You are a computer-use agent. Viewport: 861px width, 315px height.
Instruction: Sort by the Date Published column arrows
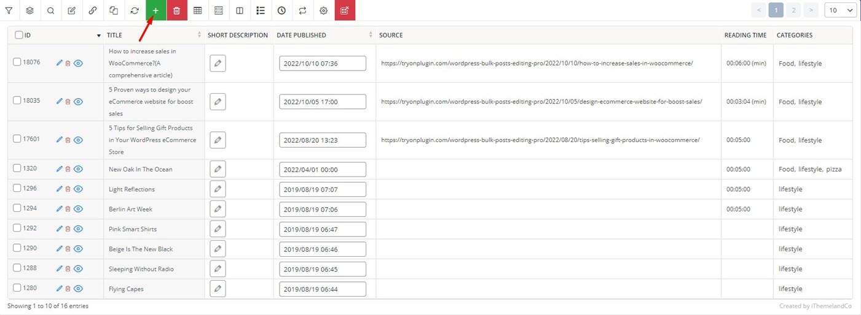coord(371,35)
